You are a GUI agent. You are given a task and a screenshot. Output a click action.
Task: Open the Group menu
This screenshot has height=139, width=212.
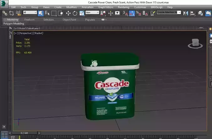pos(34,7)
